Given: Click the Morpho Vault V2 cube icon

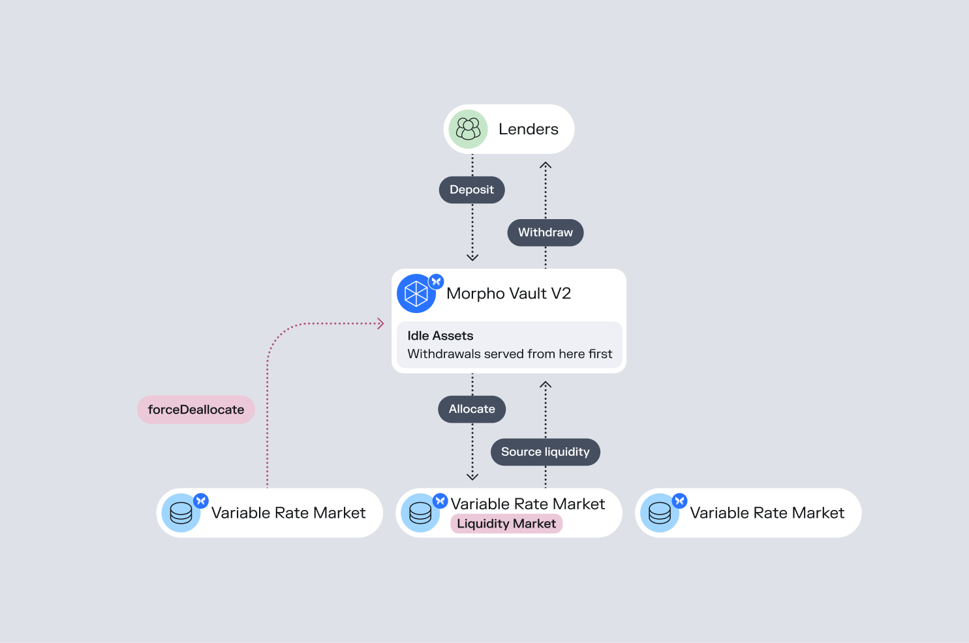Looking at the screenshot, I should pos(416,293).
